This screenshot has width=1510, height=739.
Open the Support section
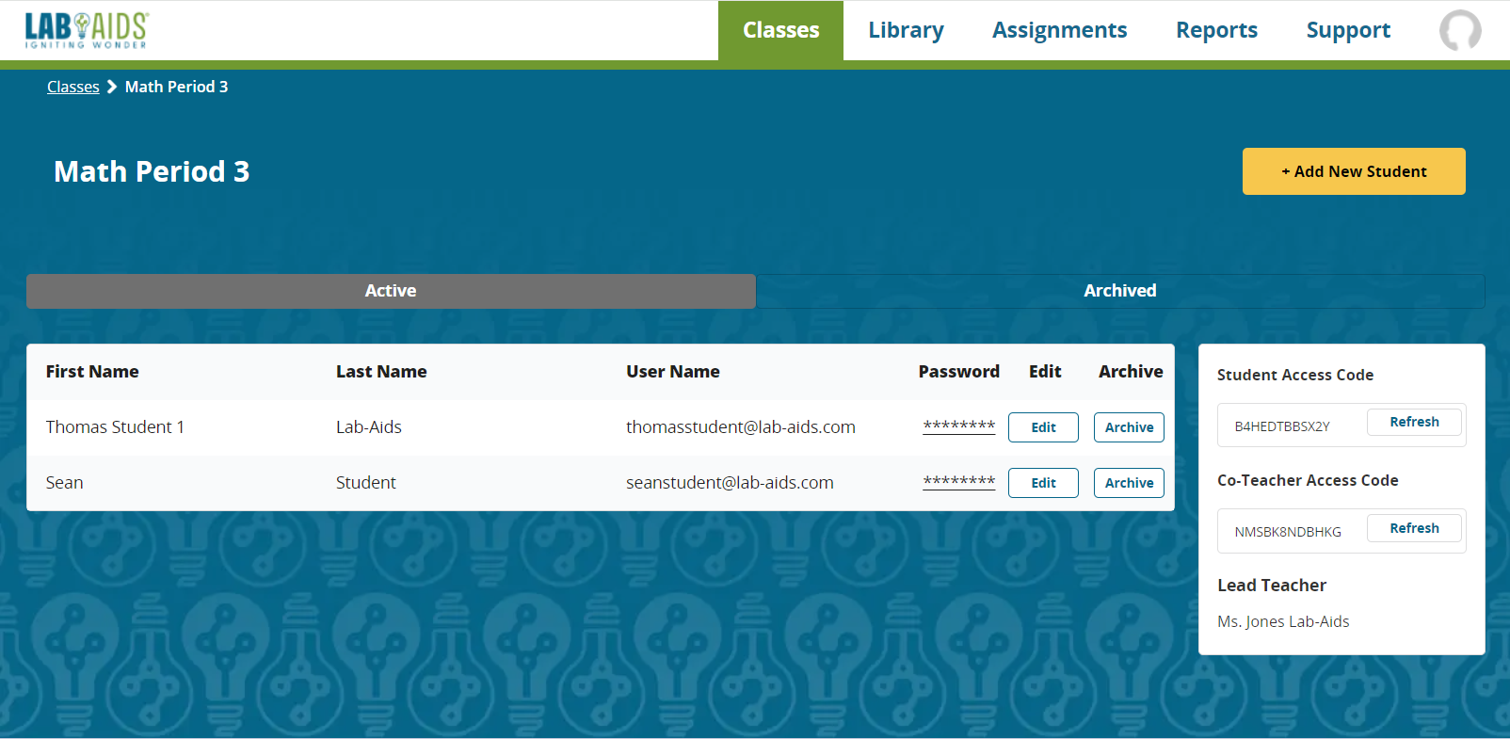click(x=1348, y=30)
